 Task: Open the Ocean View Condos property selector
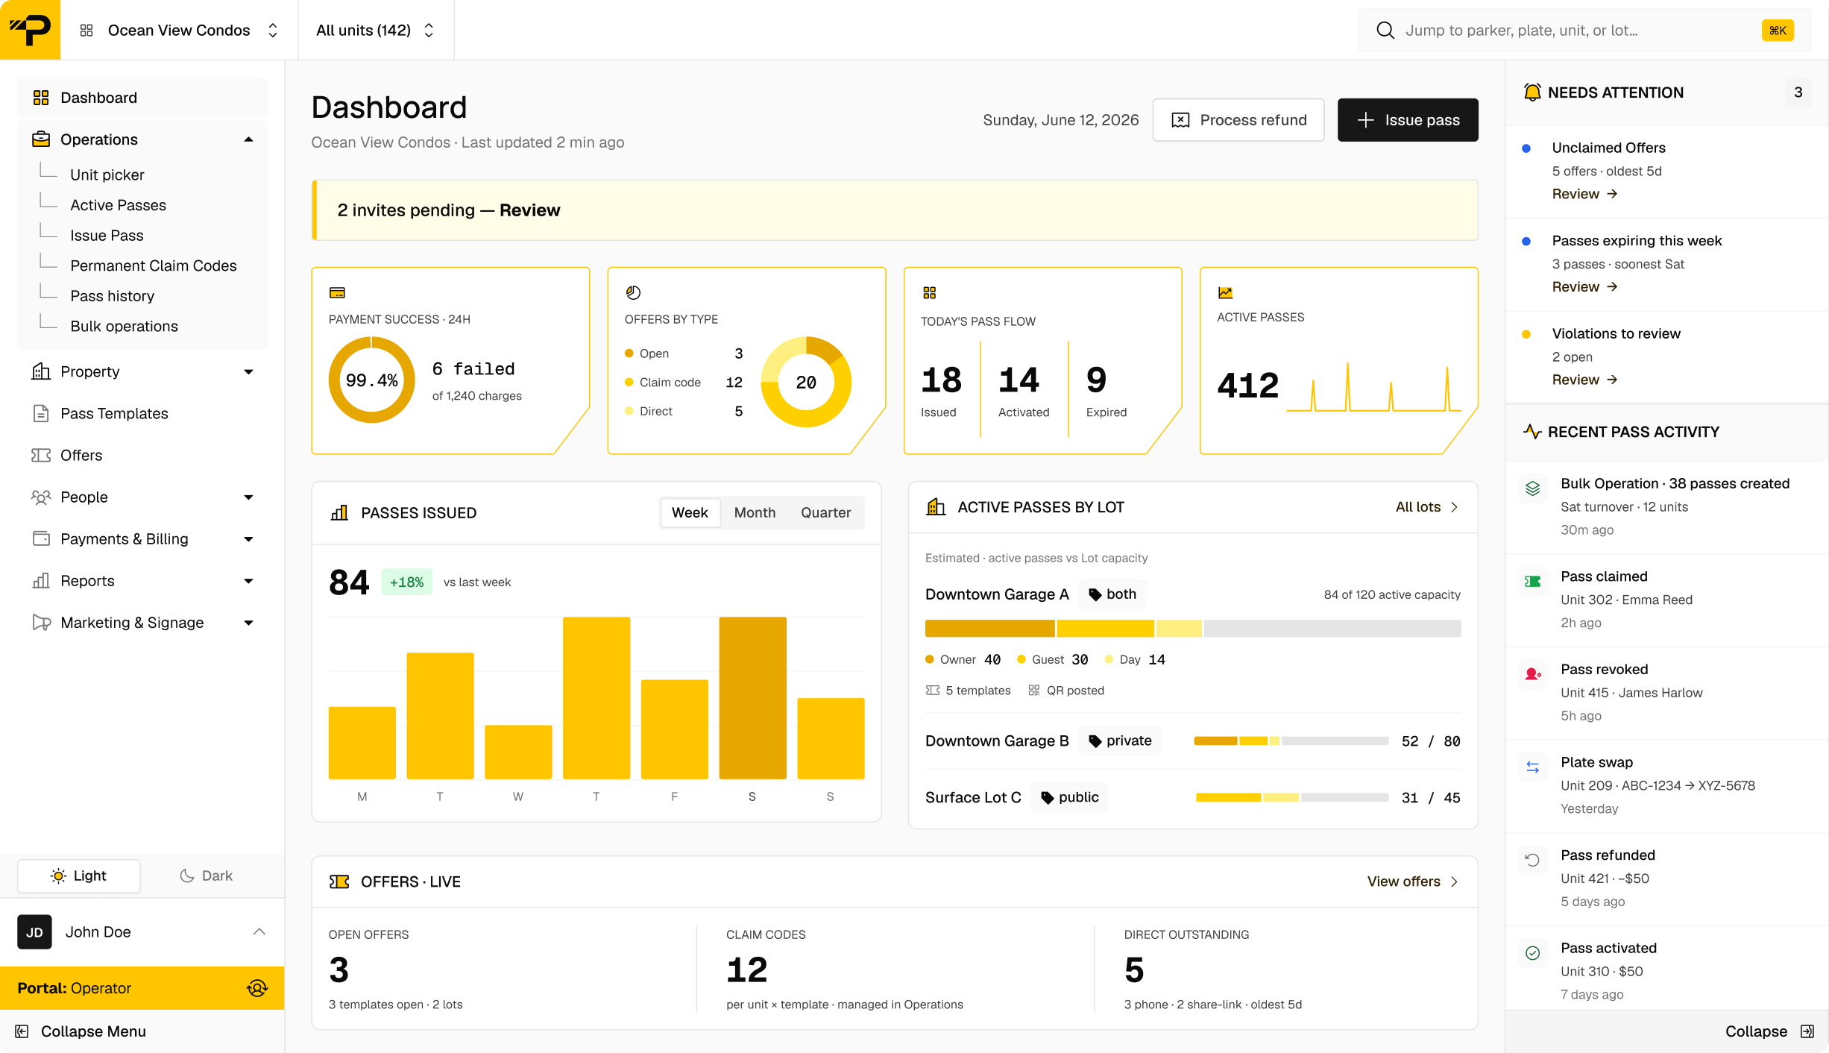179,30
